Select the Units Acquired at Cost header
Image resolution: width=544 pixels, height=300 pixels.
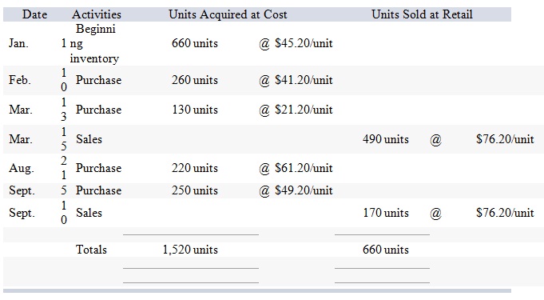pos(228,14)
